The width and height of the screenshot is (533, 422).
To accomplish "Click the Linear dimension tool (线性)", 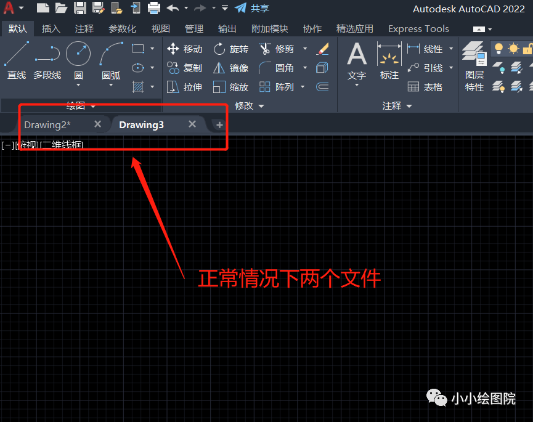I will (425, 49).
